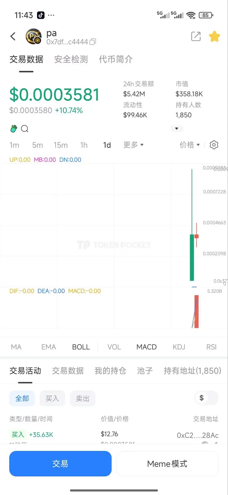
Task: Tap the magnifier search icon
Action: tap(25, 128)
